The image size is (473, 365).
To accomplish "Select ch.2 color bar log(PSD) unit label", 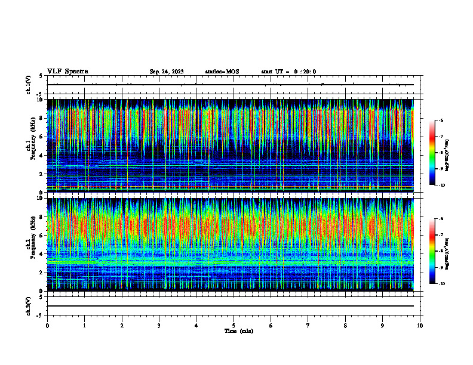I will pos(447,253).
